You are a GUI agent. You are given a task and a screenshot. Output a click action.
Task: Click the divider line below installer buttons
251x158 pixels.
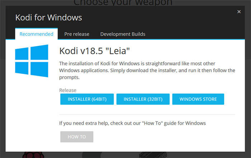pyautogui.click(x=147, y=115)
